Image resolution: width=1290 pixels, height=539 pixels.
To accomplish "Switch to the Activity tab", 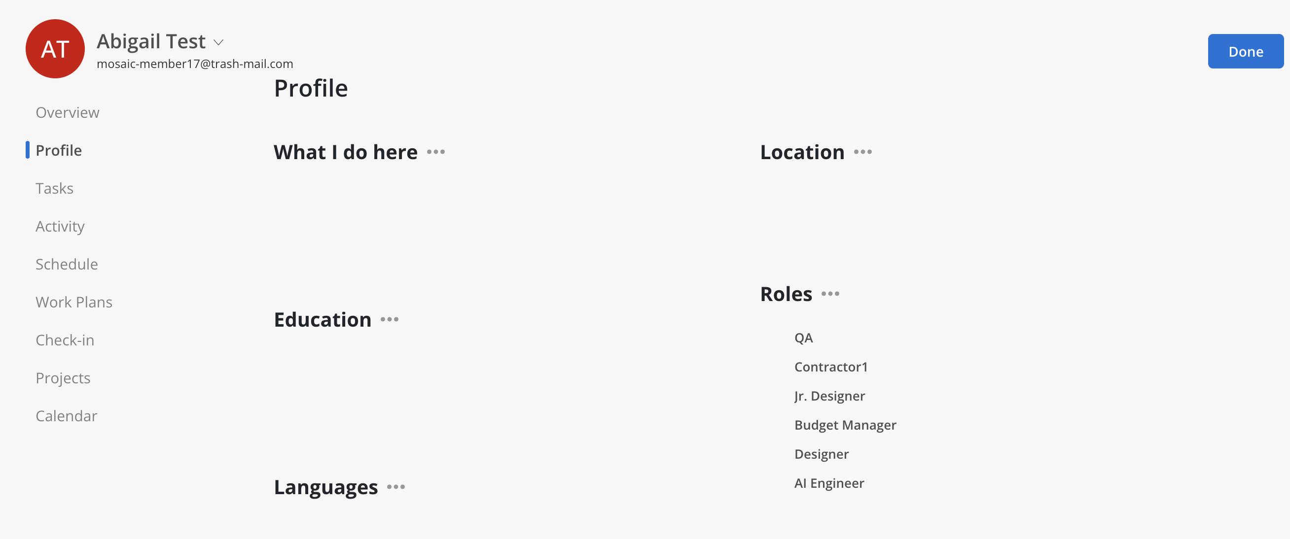I will coord(60,227).
